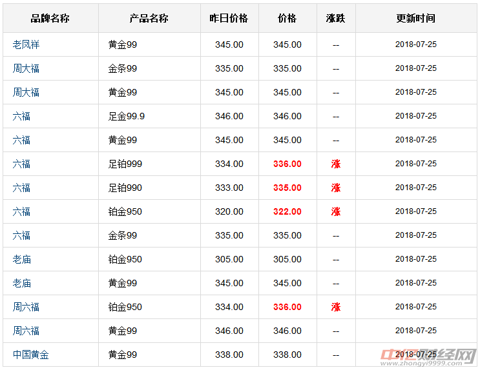480x370 pixels.
Task: Click the red 涨 in 六福 铂金950 row
Action: pos(336,211)
